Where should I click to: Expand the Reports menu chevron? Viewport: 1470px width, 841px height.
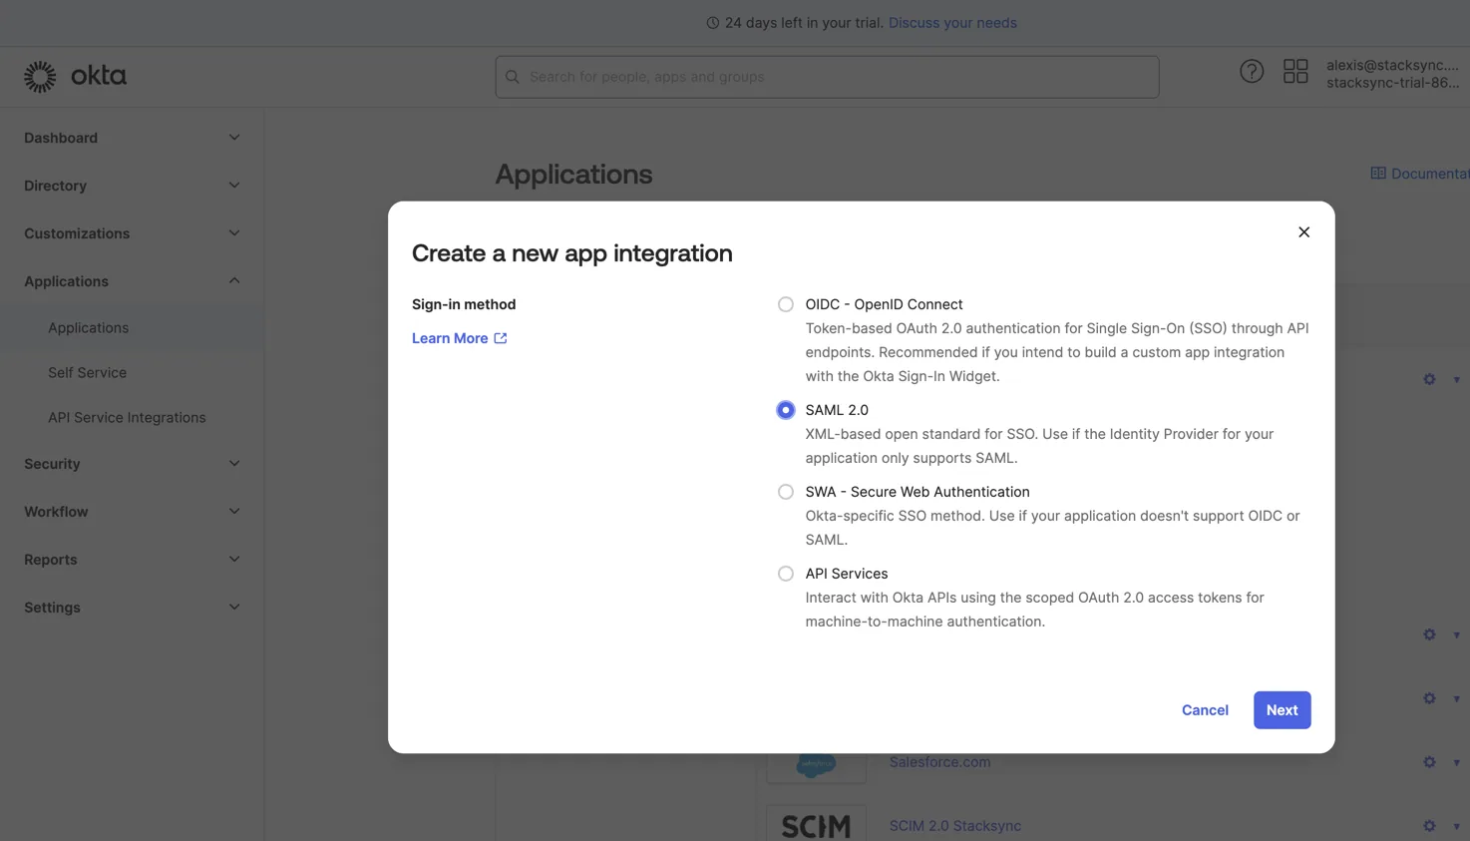[234, 560]
